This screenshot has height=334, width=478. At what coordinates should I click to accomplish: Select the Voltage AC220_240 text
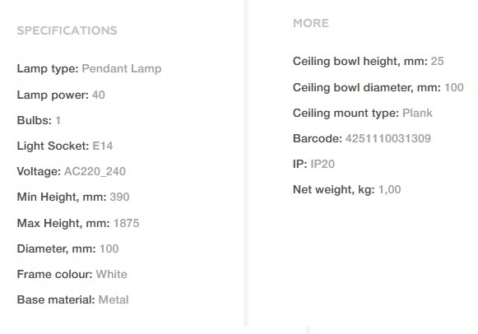(95, 171)
